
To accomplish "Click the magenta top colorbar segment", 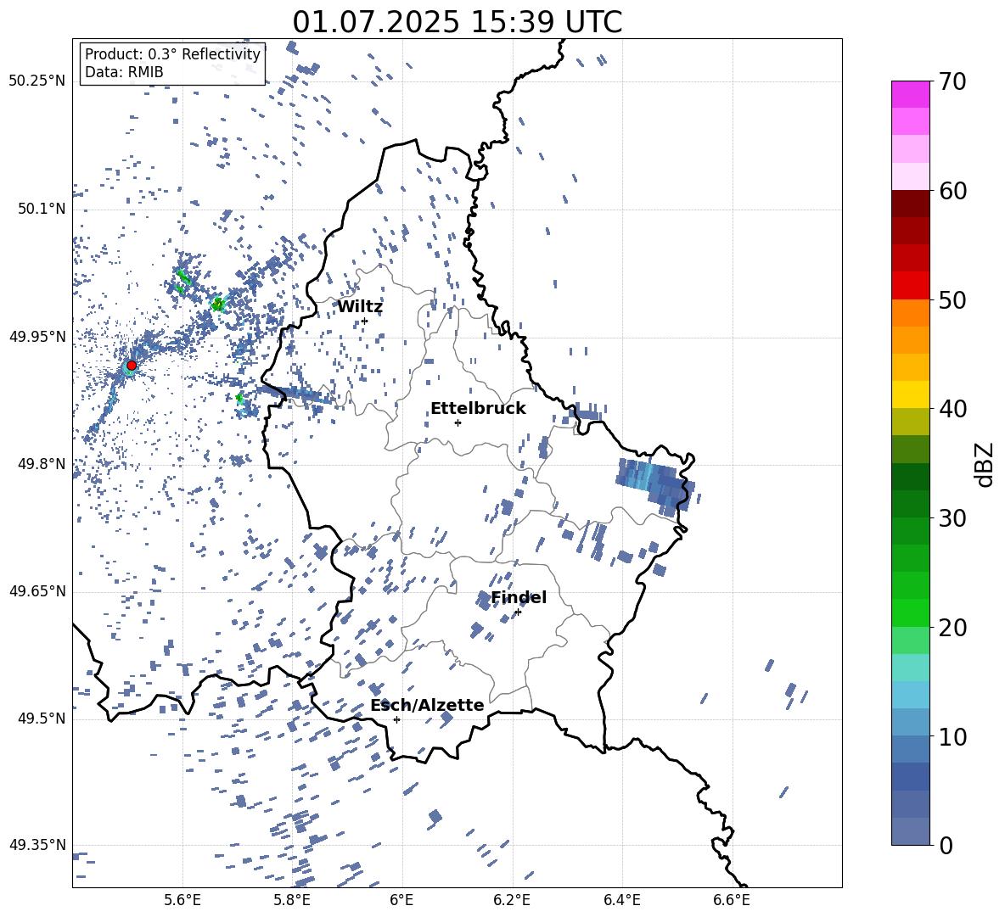I will coord(911,94).
